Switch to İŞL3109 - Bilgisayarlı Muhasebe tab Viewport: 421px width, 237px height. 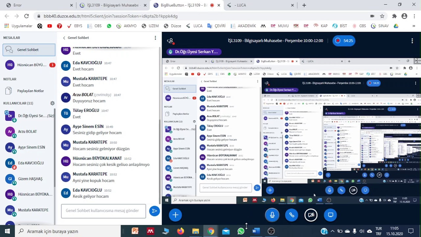[x=113, y=5]
